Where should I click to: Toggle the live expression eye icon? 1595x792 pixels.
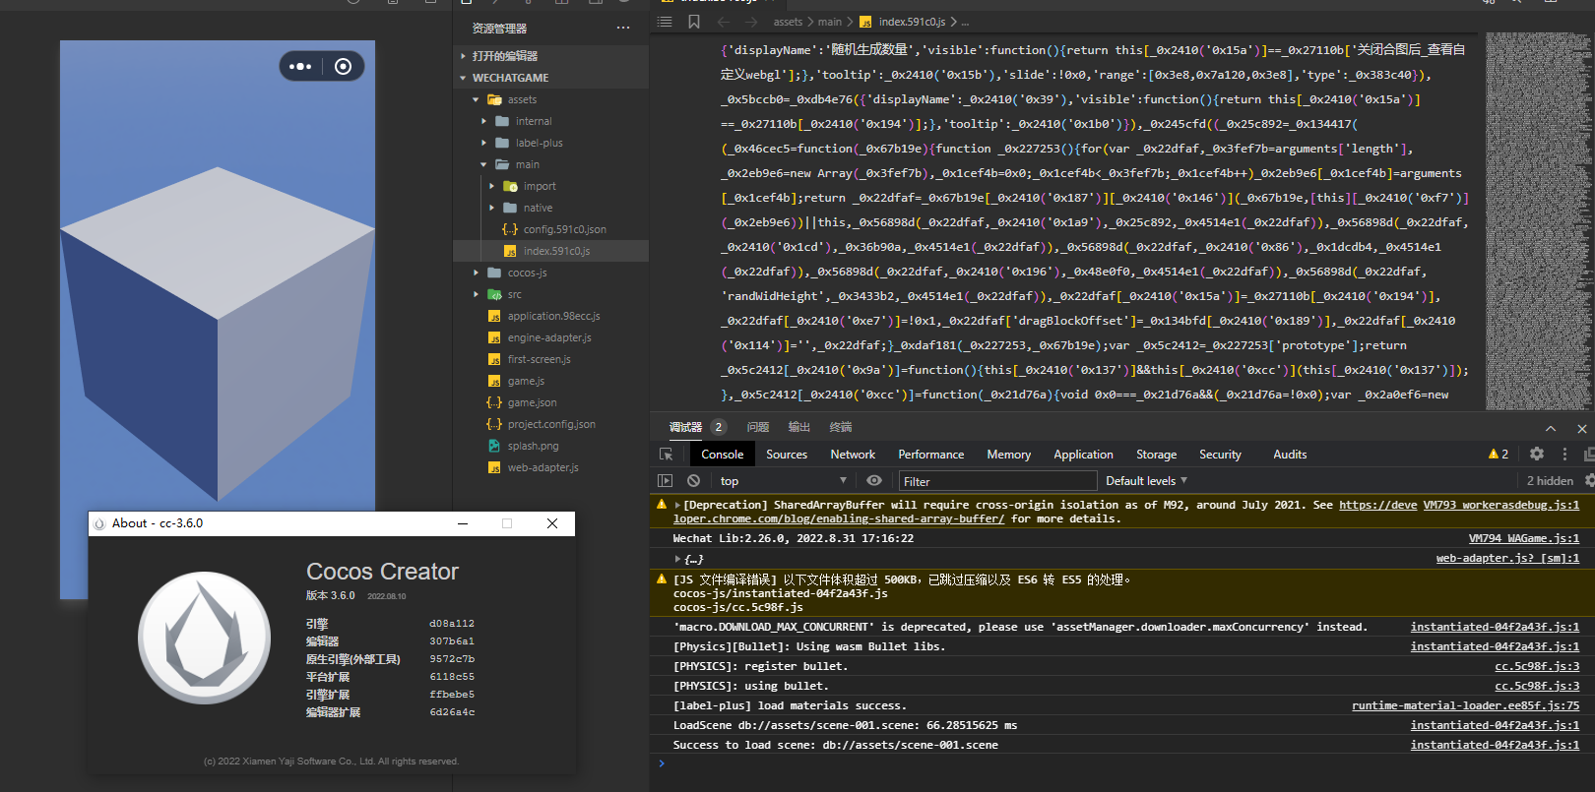coord(873,481)
